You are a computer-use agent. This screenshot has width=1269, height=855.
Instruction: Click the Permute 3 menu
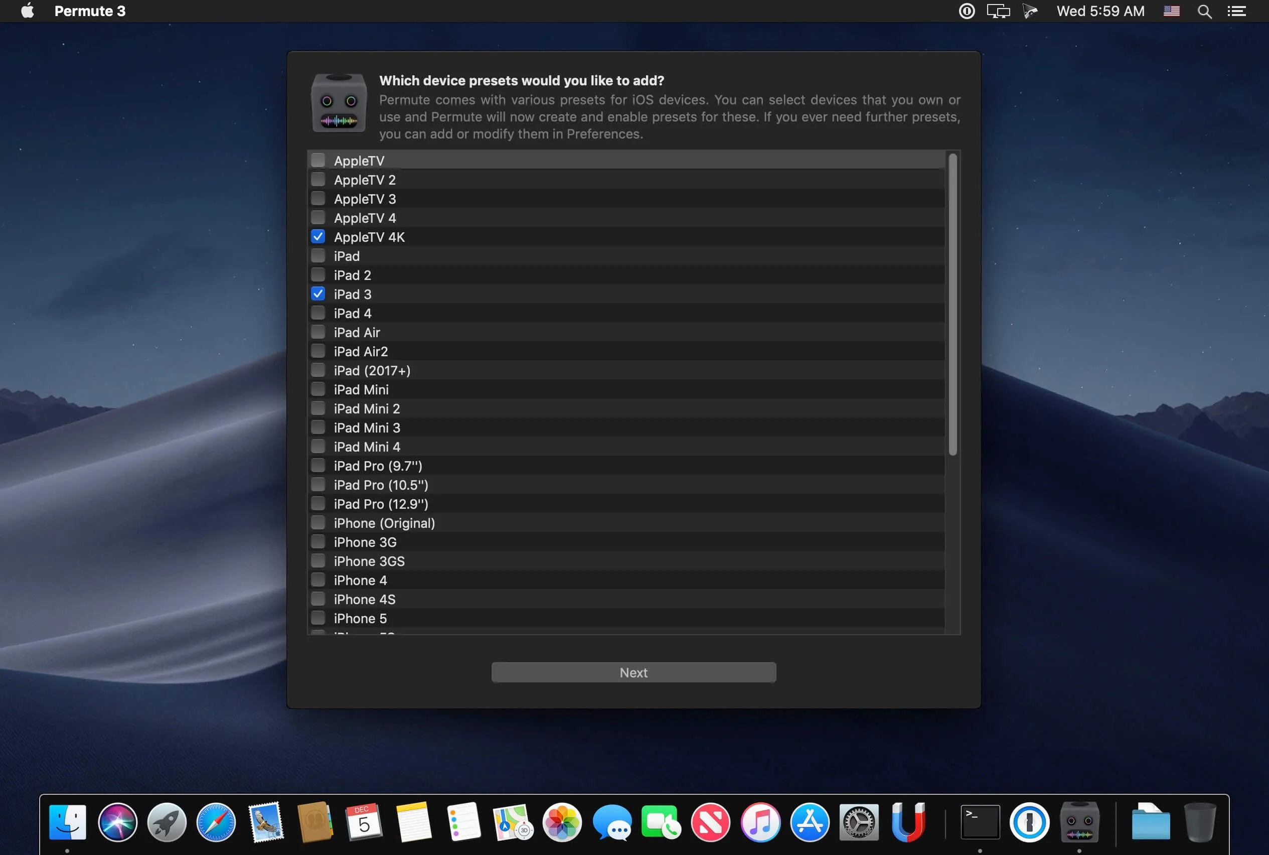point(90,11)
